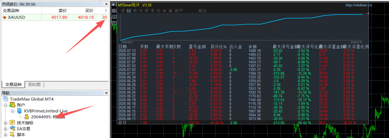Close the 市场报价 market watch panel
389x138 pixels.
[107, 4]
